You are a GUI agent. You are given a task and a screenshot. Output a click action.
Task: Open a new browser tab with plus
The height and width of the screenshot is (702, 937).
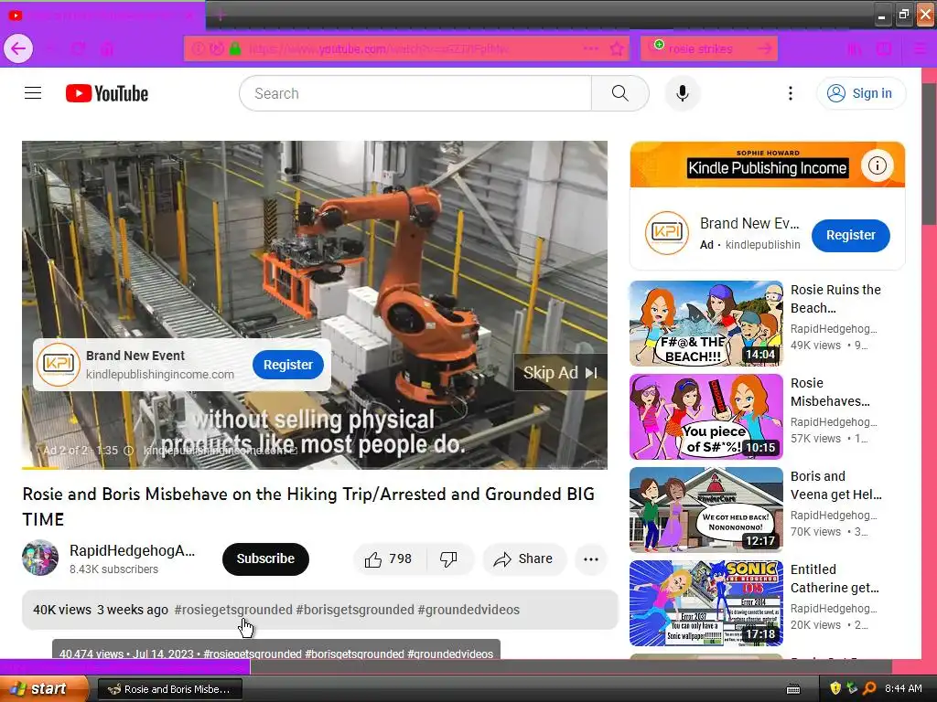(220, 15)
